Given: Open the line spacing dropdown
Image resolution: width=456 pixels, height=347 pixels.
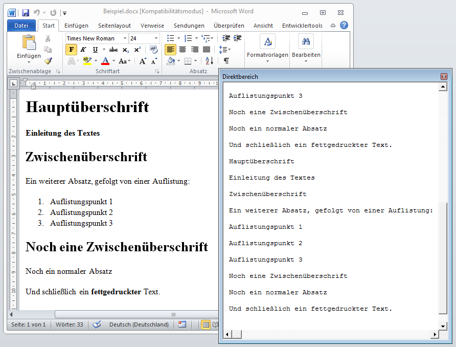Looking at the screenshot, I should click(224, 49).
